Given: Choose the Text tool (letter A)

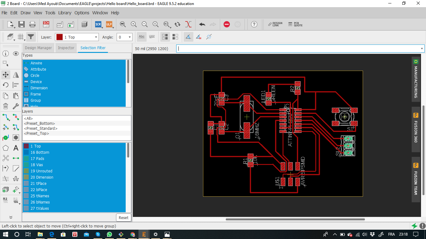Looking at the screenshot, I should (16, 148).
